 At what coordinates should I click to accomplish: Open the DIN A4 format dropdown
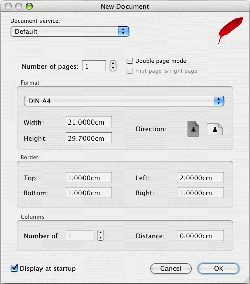(124, 101)
